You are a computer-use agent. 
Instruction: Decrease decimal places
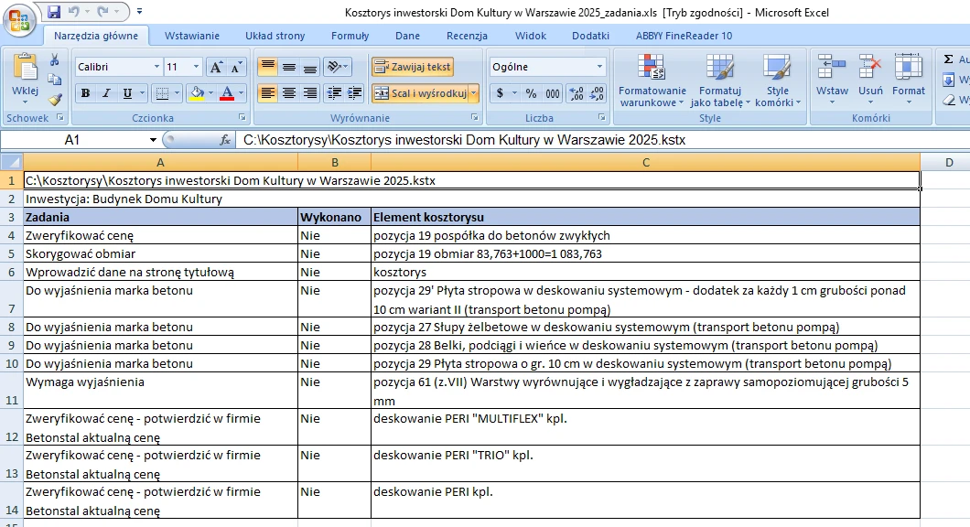597,93
